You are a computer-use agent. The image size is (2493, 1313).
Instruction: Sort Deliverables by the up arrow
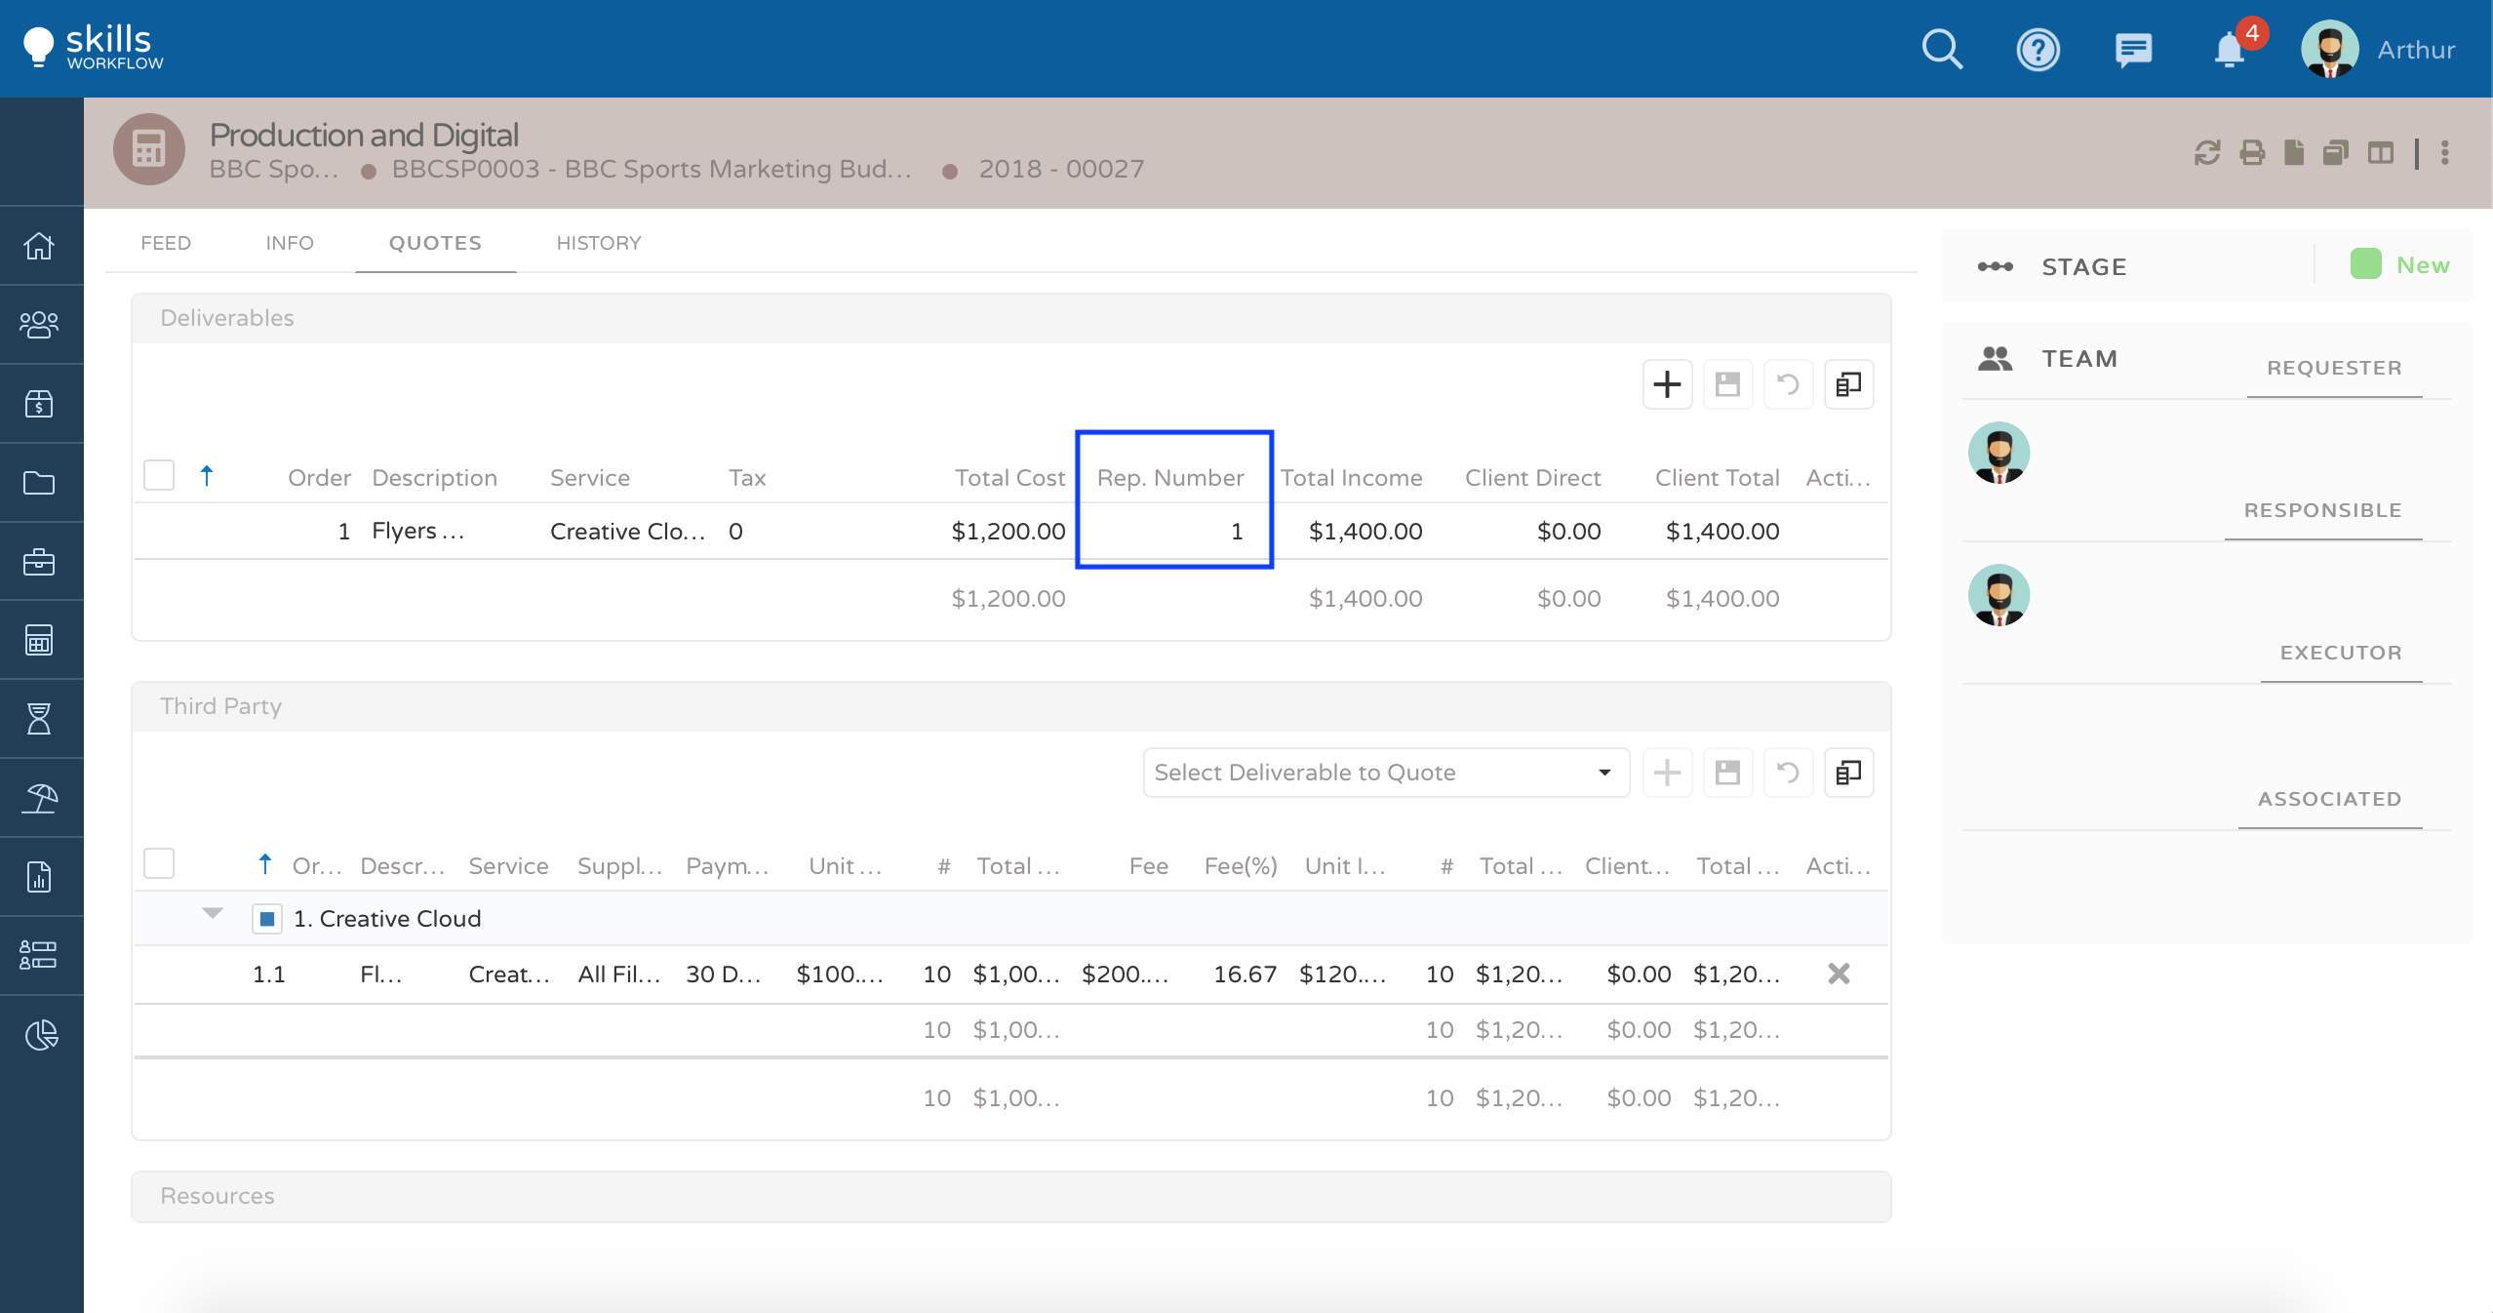click(x=207, y=476)
